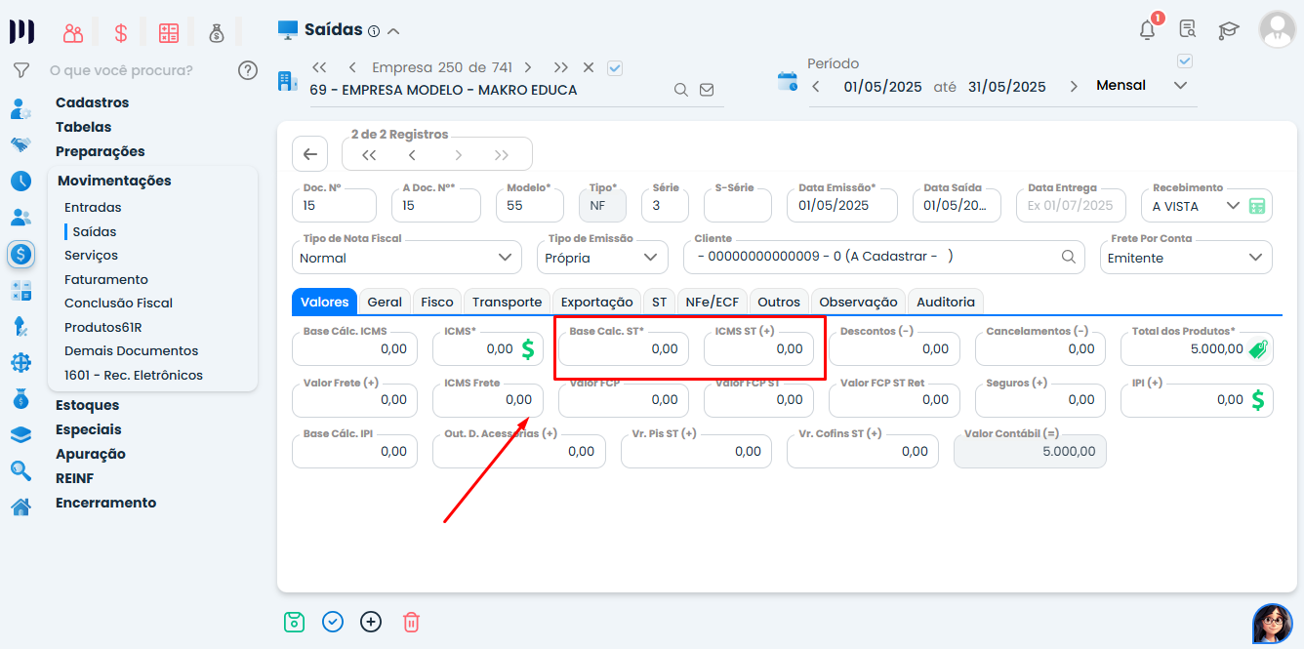Click the search magnifier in Cliente field
Screen dimensions: 1304x649
pyautogui.click(x=1069, y=257)
